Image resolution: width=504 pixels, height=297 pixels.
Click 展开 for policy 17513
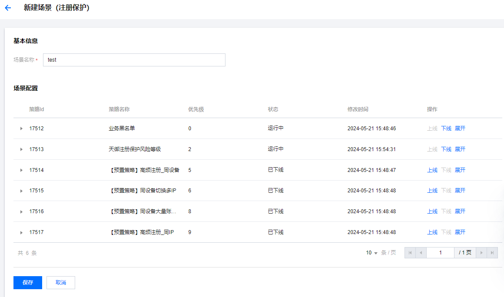[x=460, y=149]
